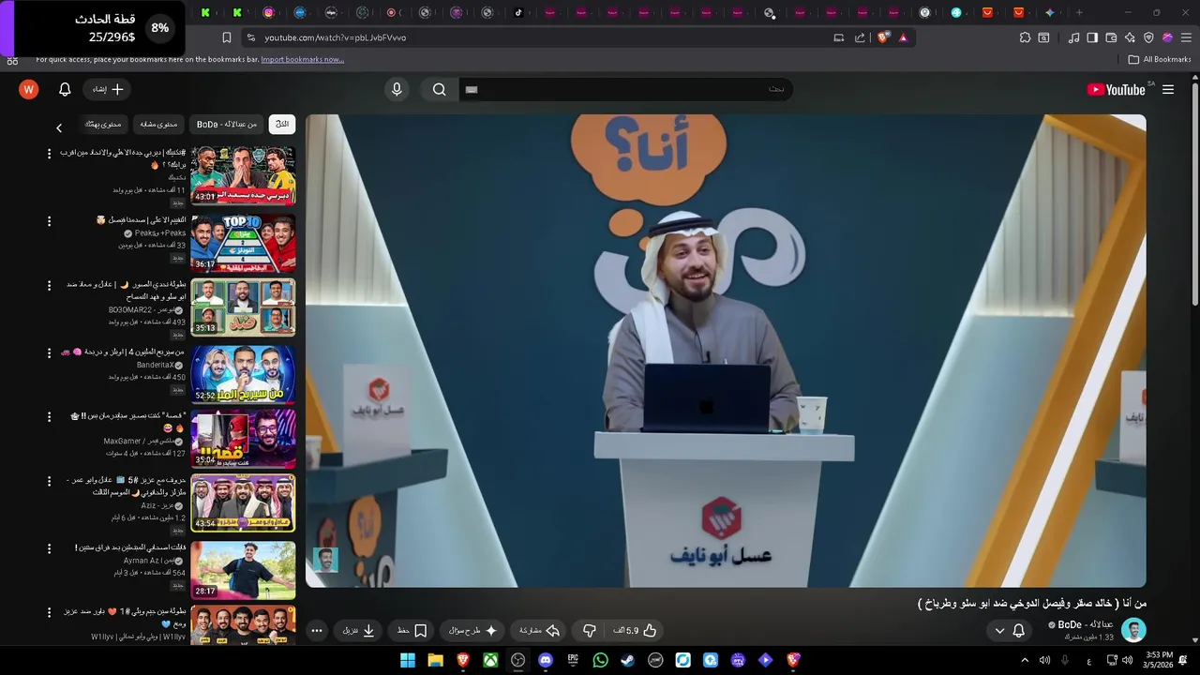Open Brave VPN shield icon

[x=1148, y=37]
